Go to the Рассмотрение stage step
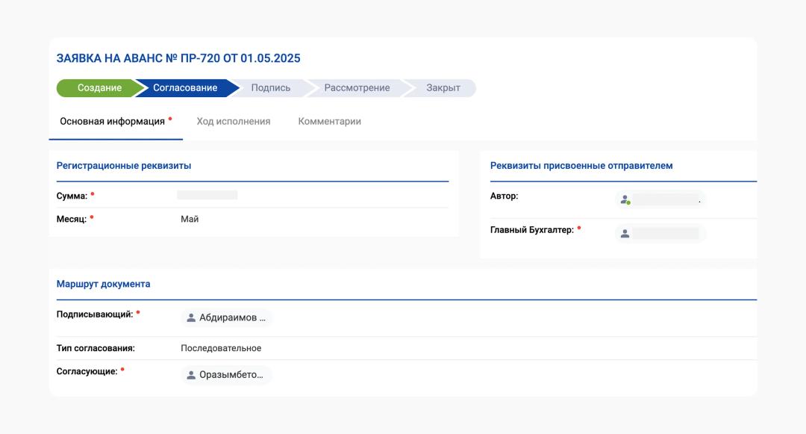This screenshot has height=434, width=806. pyautogui.click(x=357, y=88)
